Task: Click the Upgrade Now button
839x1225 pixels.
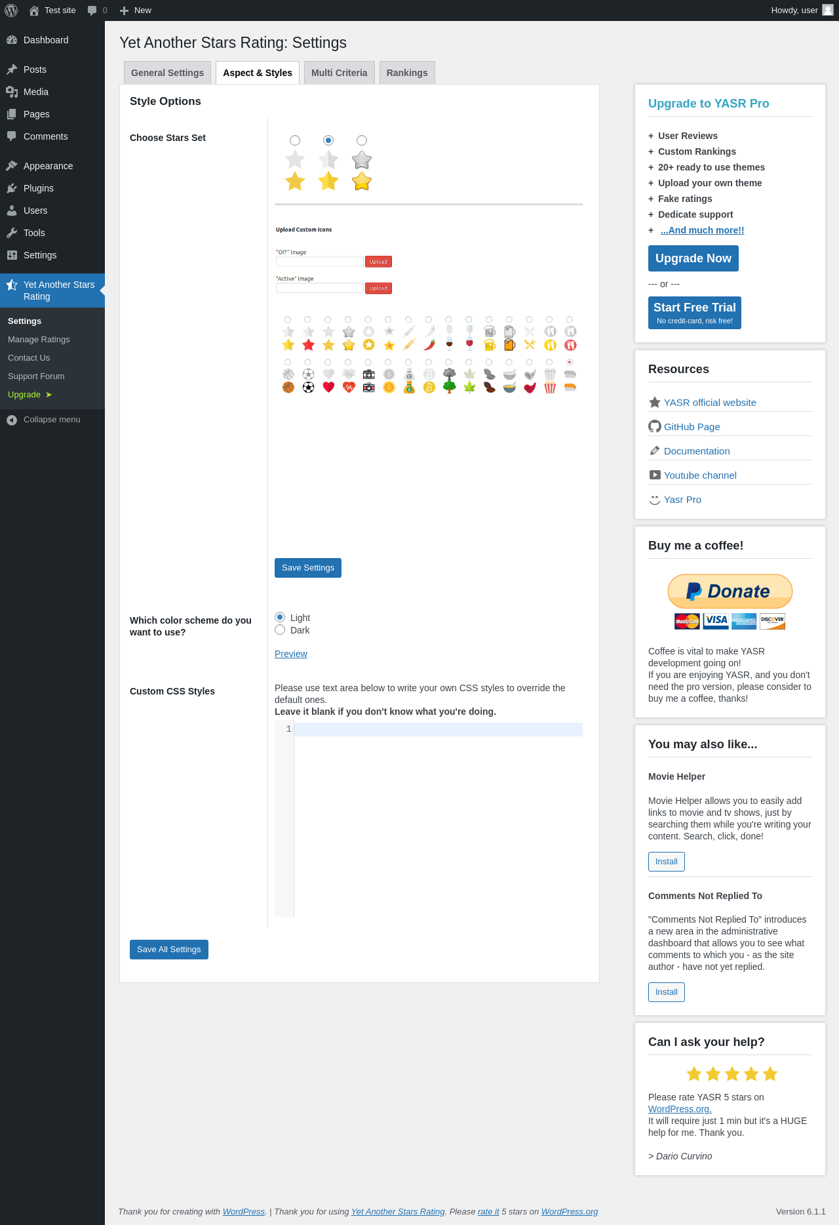Action: pos(693,258)
